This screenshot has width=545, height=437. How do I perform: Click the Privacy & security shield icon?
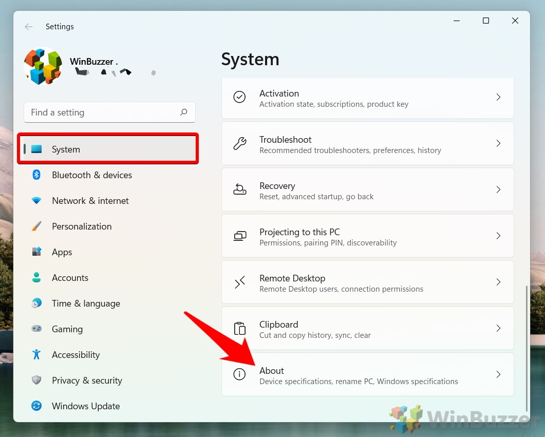pos(36,380)
